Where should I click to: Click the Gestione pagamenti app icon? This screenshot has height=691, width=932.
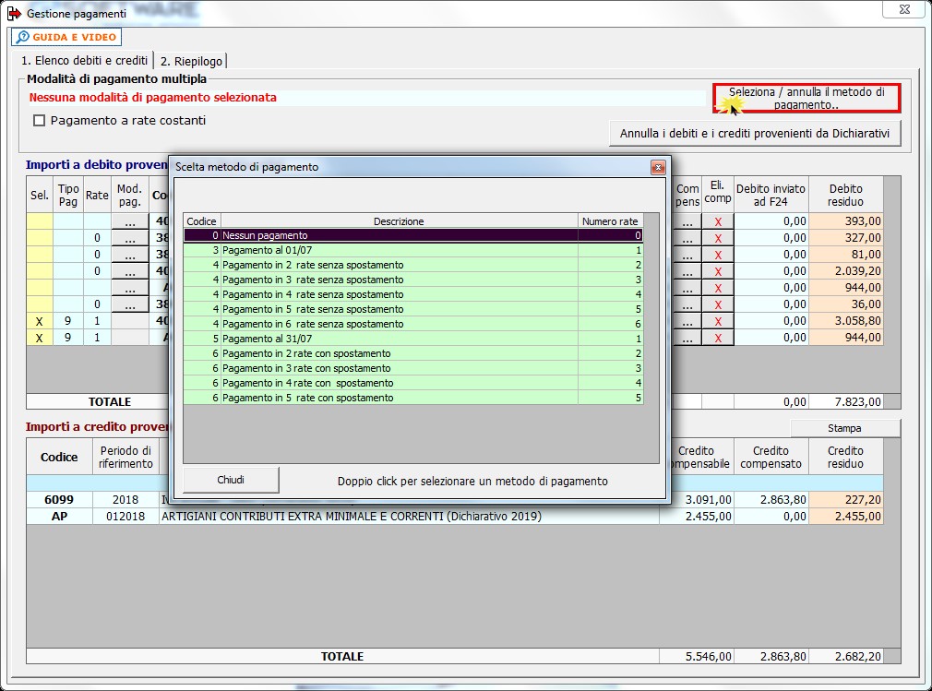pyautogui.click(x=14, y=13)
